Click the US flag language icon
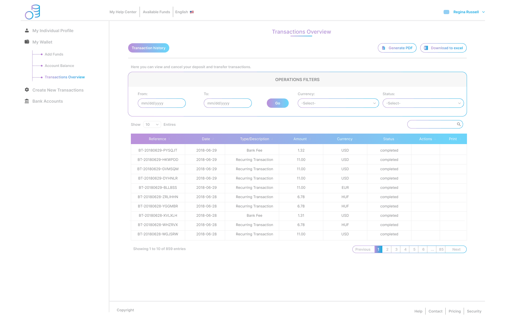Image resolution: width=506 pixels, height=320 pixels. [192, 12]
